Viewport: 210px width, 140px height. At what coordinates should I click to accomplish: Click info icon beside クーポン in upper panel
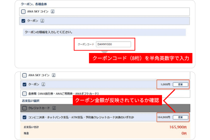click(43, 21)
